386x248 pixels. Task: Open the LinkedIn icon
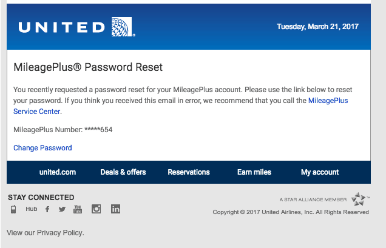pos(115,209)
